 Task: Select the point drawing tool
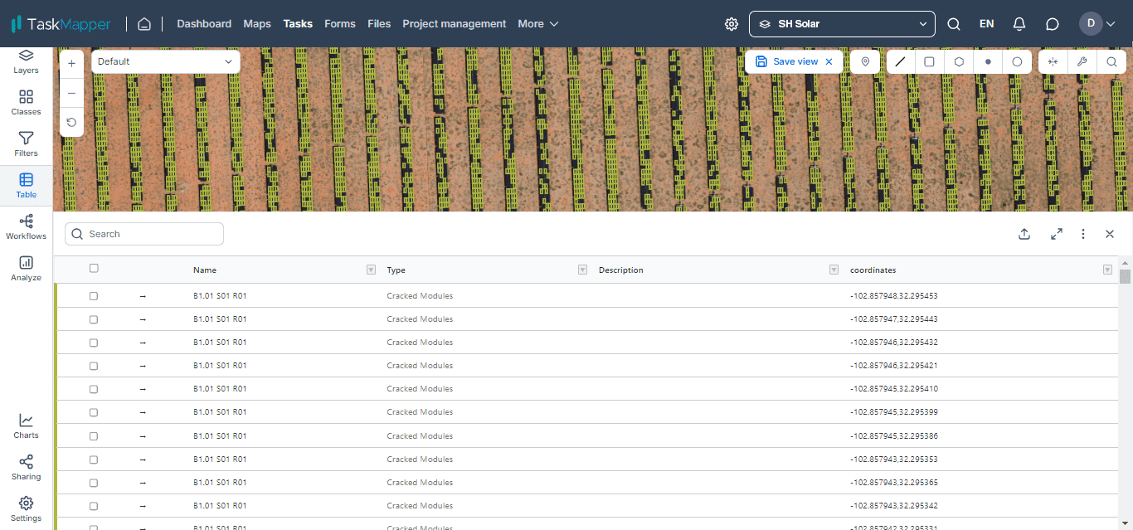tap(988, 61)
